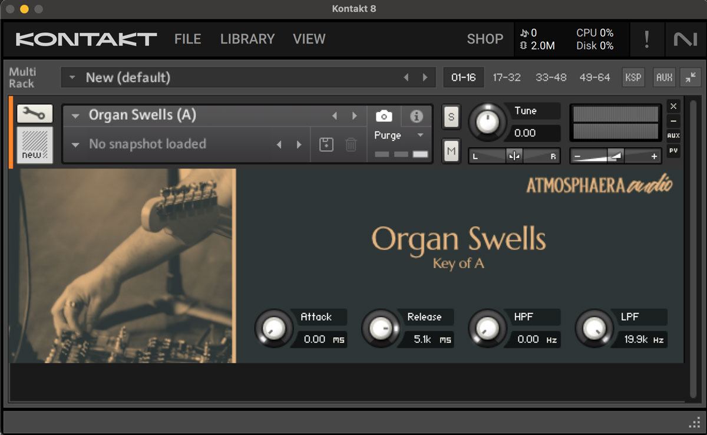The height and width of the screenshot is (435, 707).
Task: Toggle the KSP button
Action: pos(633,77)
